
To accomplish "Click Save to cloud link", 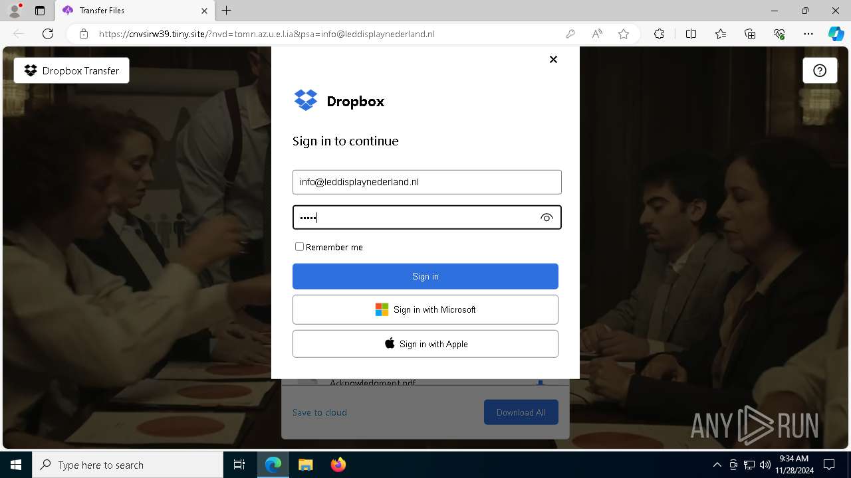I will (320, 412).
